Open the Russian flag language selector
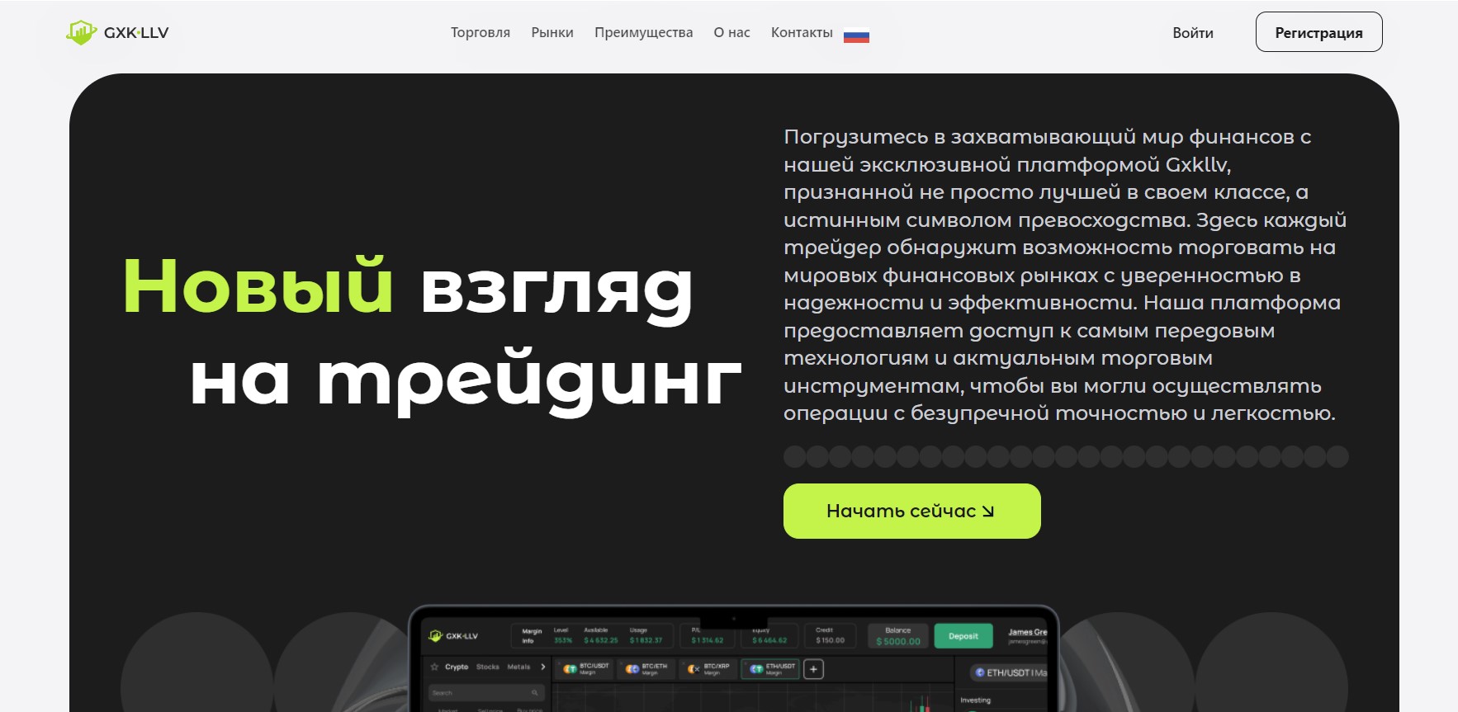Image resolution: width=1458 pixels, height=712 pixels. (856, 36)
